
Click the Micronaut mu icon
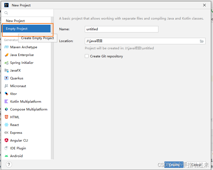click(6, 86)
